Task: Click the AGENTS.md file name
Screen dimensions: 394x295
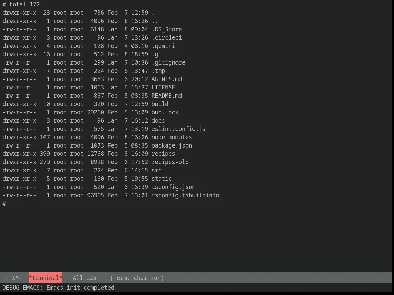Action: click(x=167, y=79)
